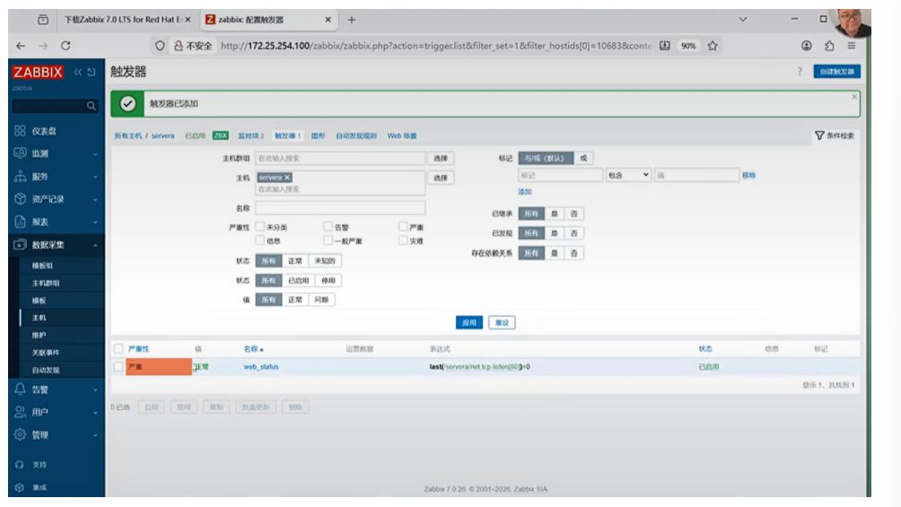The image size is (901, 507).
Task: Open the 关联事件 submenu item
Action: pyautogui.click(x=46, y=353)
